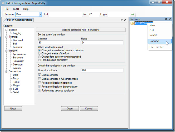Screen dimensions: 175x132
Task: Select Proxy in category tree
Action: click(x=16, y=78)
